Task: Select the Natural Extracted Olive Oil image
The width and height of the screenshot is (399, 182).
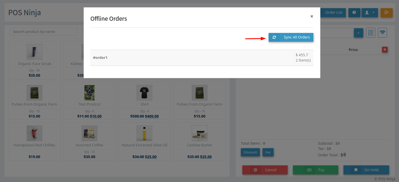Action: 144,133
